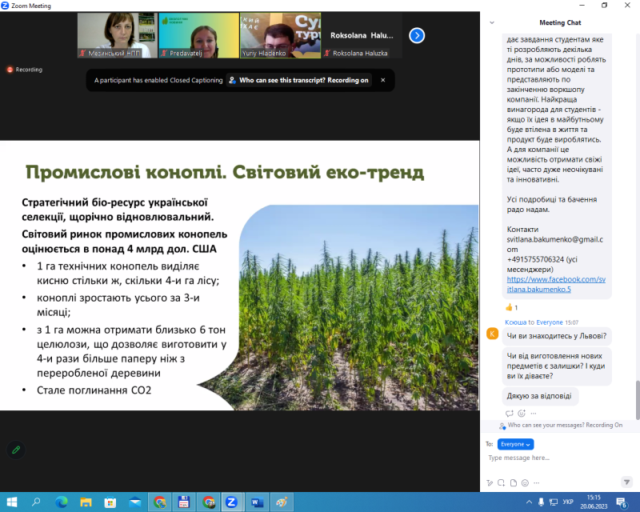The width and height of the screenshot is (640, 512).
Task: Open Microsoft Word from the taskbar
Action: point(257,502)
